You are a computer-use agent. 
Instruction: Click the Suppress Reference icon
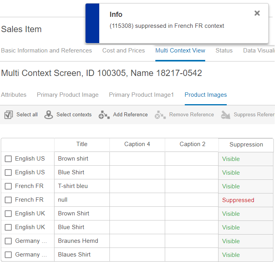225,115
